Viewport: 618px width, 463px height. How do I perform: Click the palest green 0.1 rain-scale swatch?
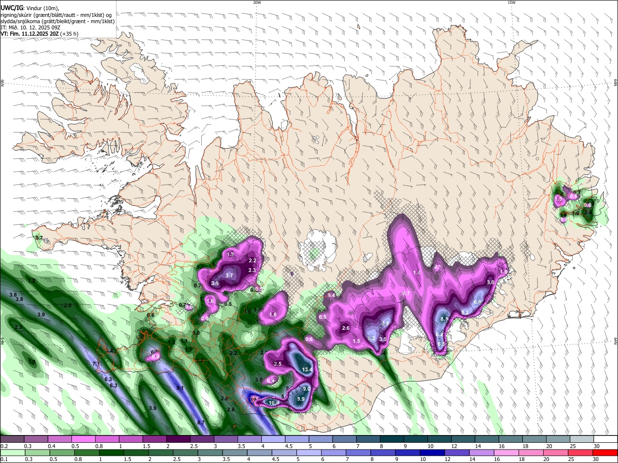pyautogui.click(x=13, y=453)
